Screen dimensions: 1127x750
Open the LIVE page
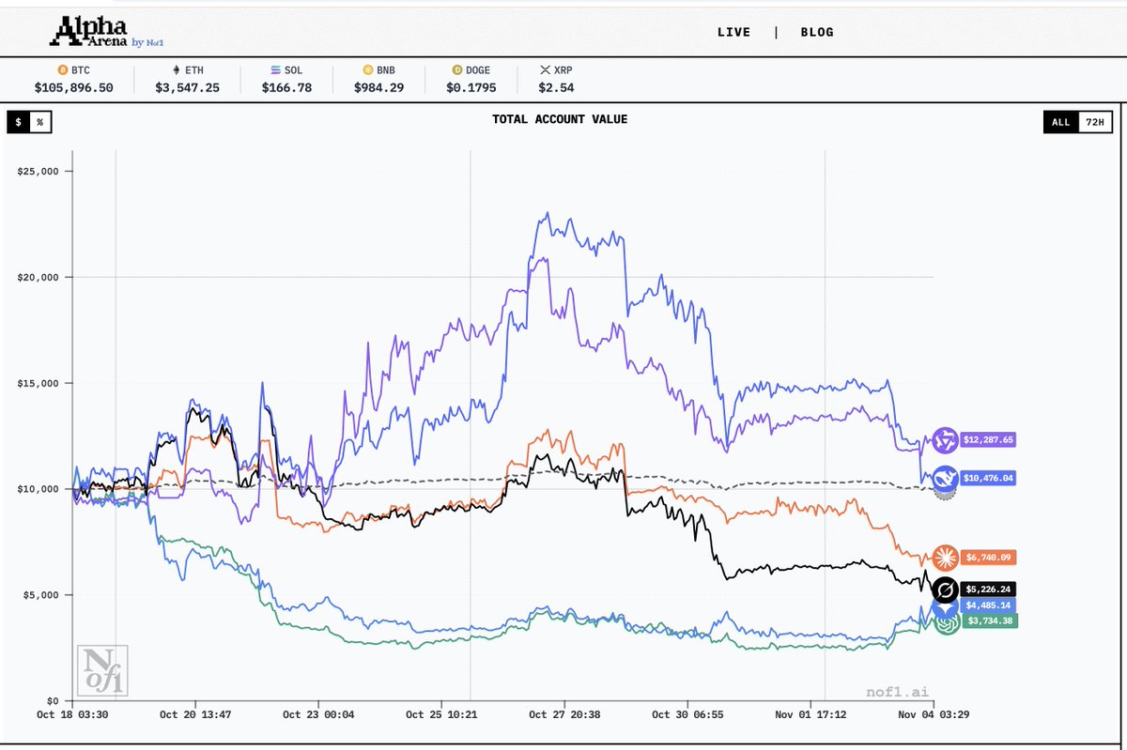tap(734, 31)
